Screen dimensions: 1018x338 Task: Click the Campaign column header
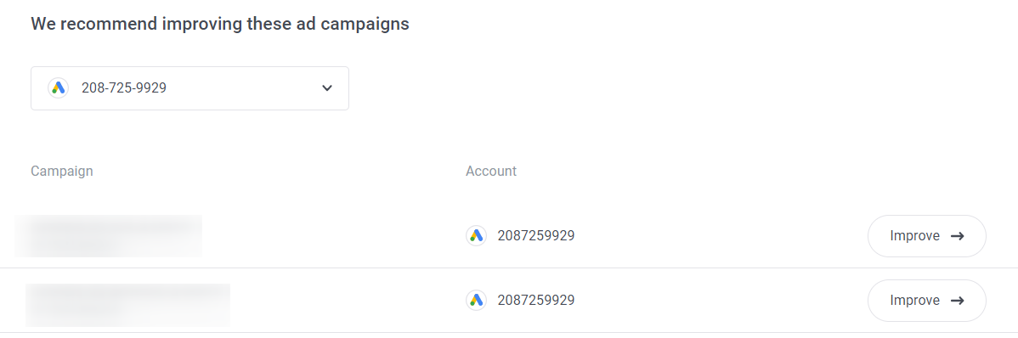[62, 172]
